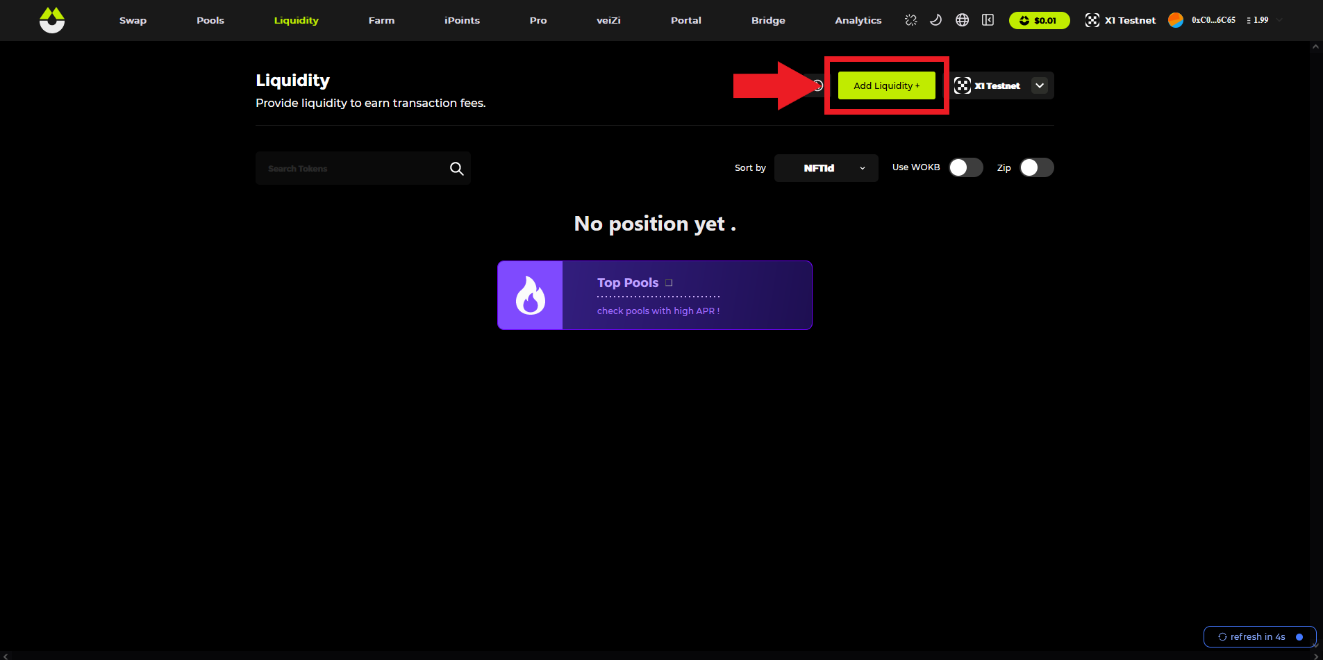Click the sidebar collapse panel icon
Screen dimensions: 1323x660
click(988, 20)
